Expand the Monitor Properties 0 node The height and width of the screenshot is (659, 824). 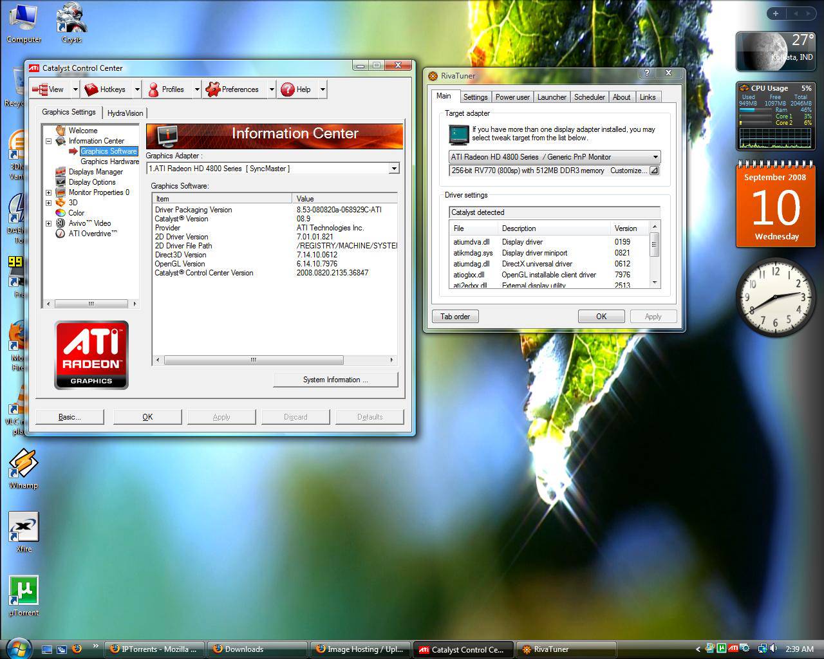click(48, 192)
